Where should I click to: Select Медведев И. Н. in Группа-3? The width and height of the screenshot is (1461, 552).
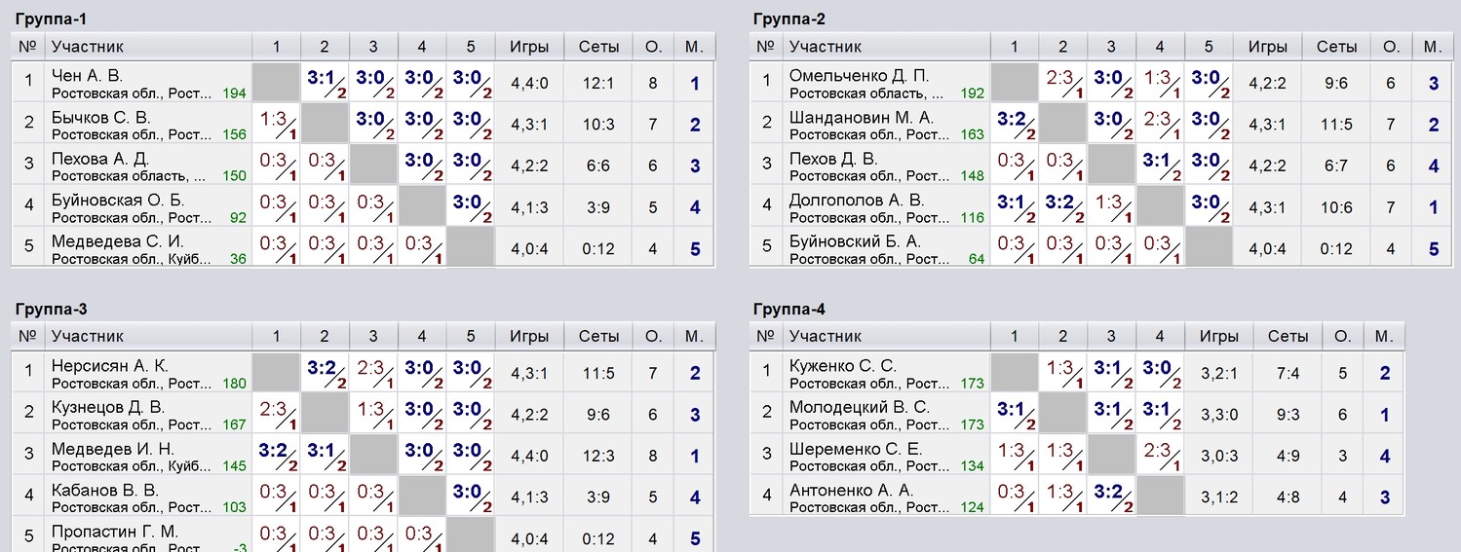[113, 449]
